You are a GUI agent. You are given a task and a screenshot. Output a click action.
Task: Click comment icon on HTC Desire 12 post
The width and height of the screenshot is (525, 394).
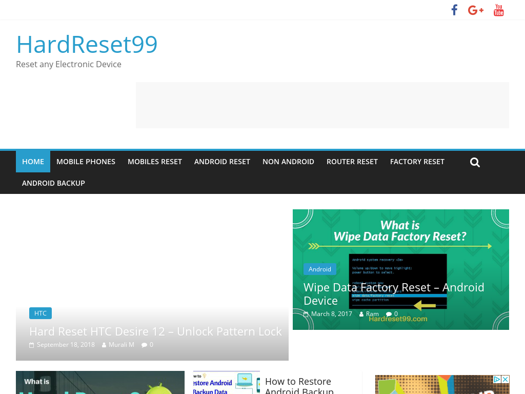[144, 345]
